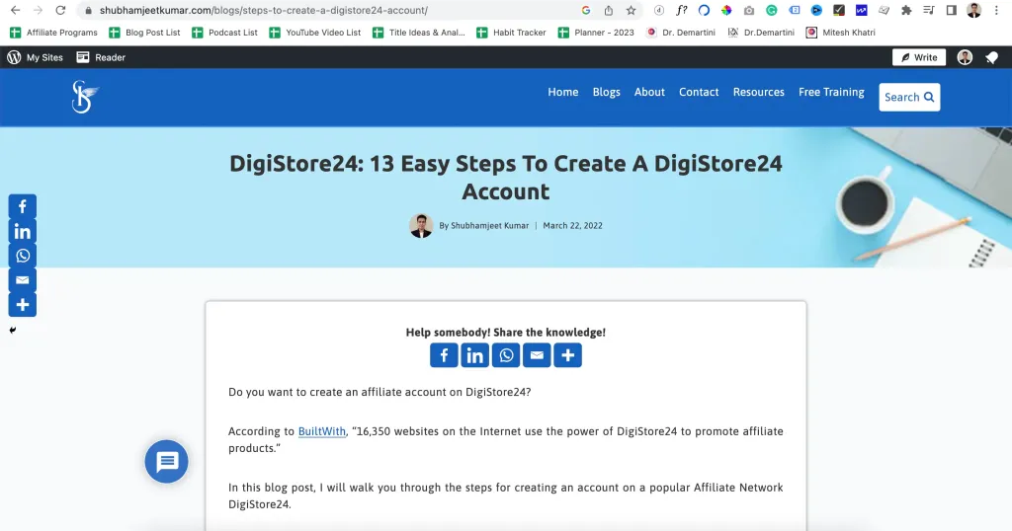Share on LinkedIn from floating sidebar
This screenshot has height=531, width=1012.
click(23, 231)
